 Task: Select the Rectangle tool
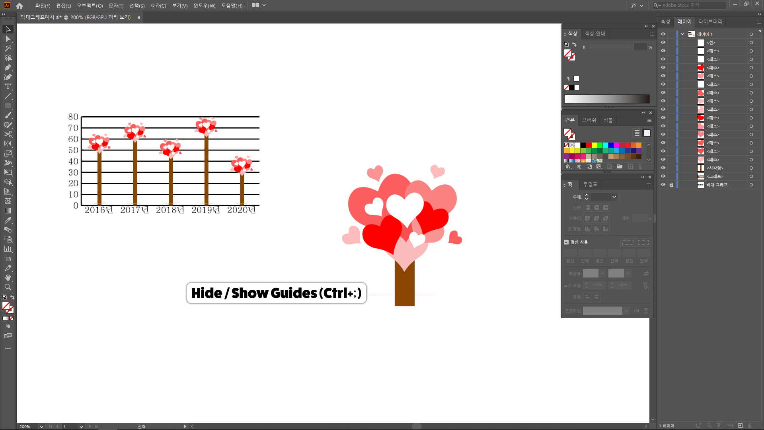(x=8, y=106)
